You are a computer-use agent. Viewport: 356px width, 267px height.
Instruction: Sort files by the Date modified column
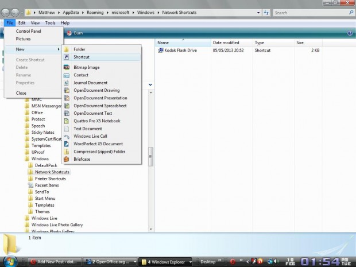pyautogui.click(x=226, y=42)
